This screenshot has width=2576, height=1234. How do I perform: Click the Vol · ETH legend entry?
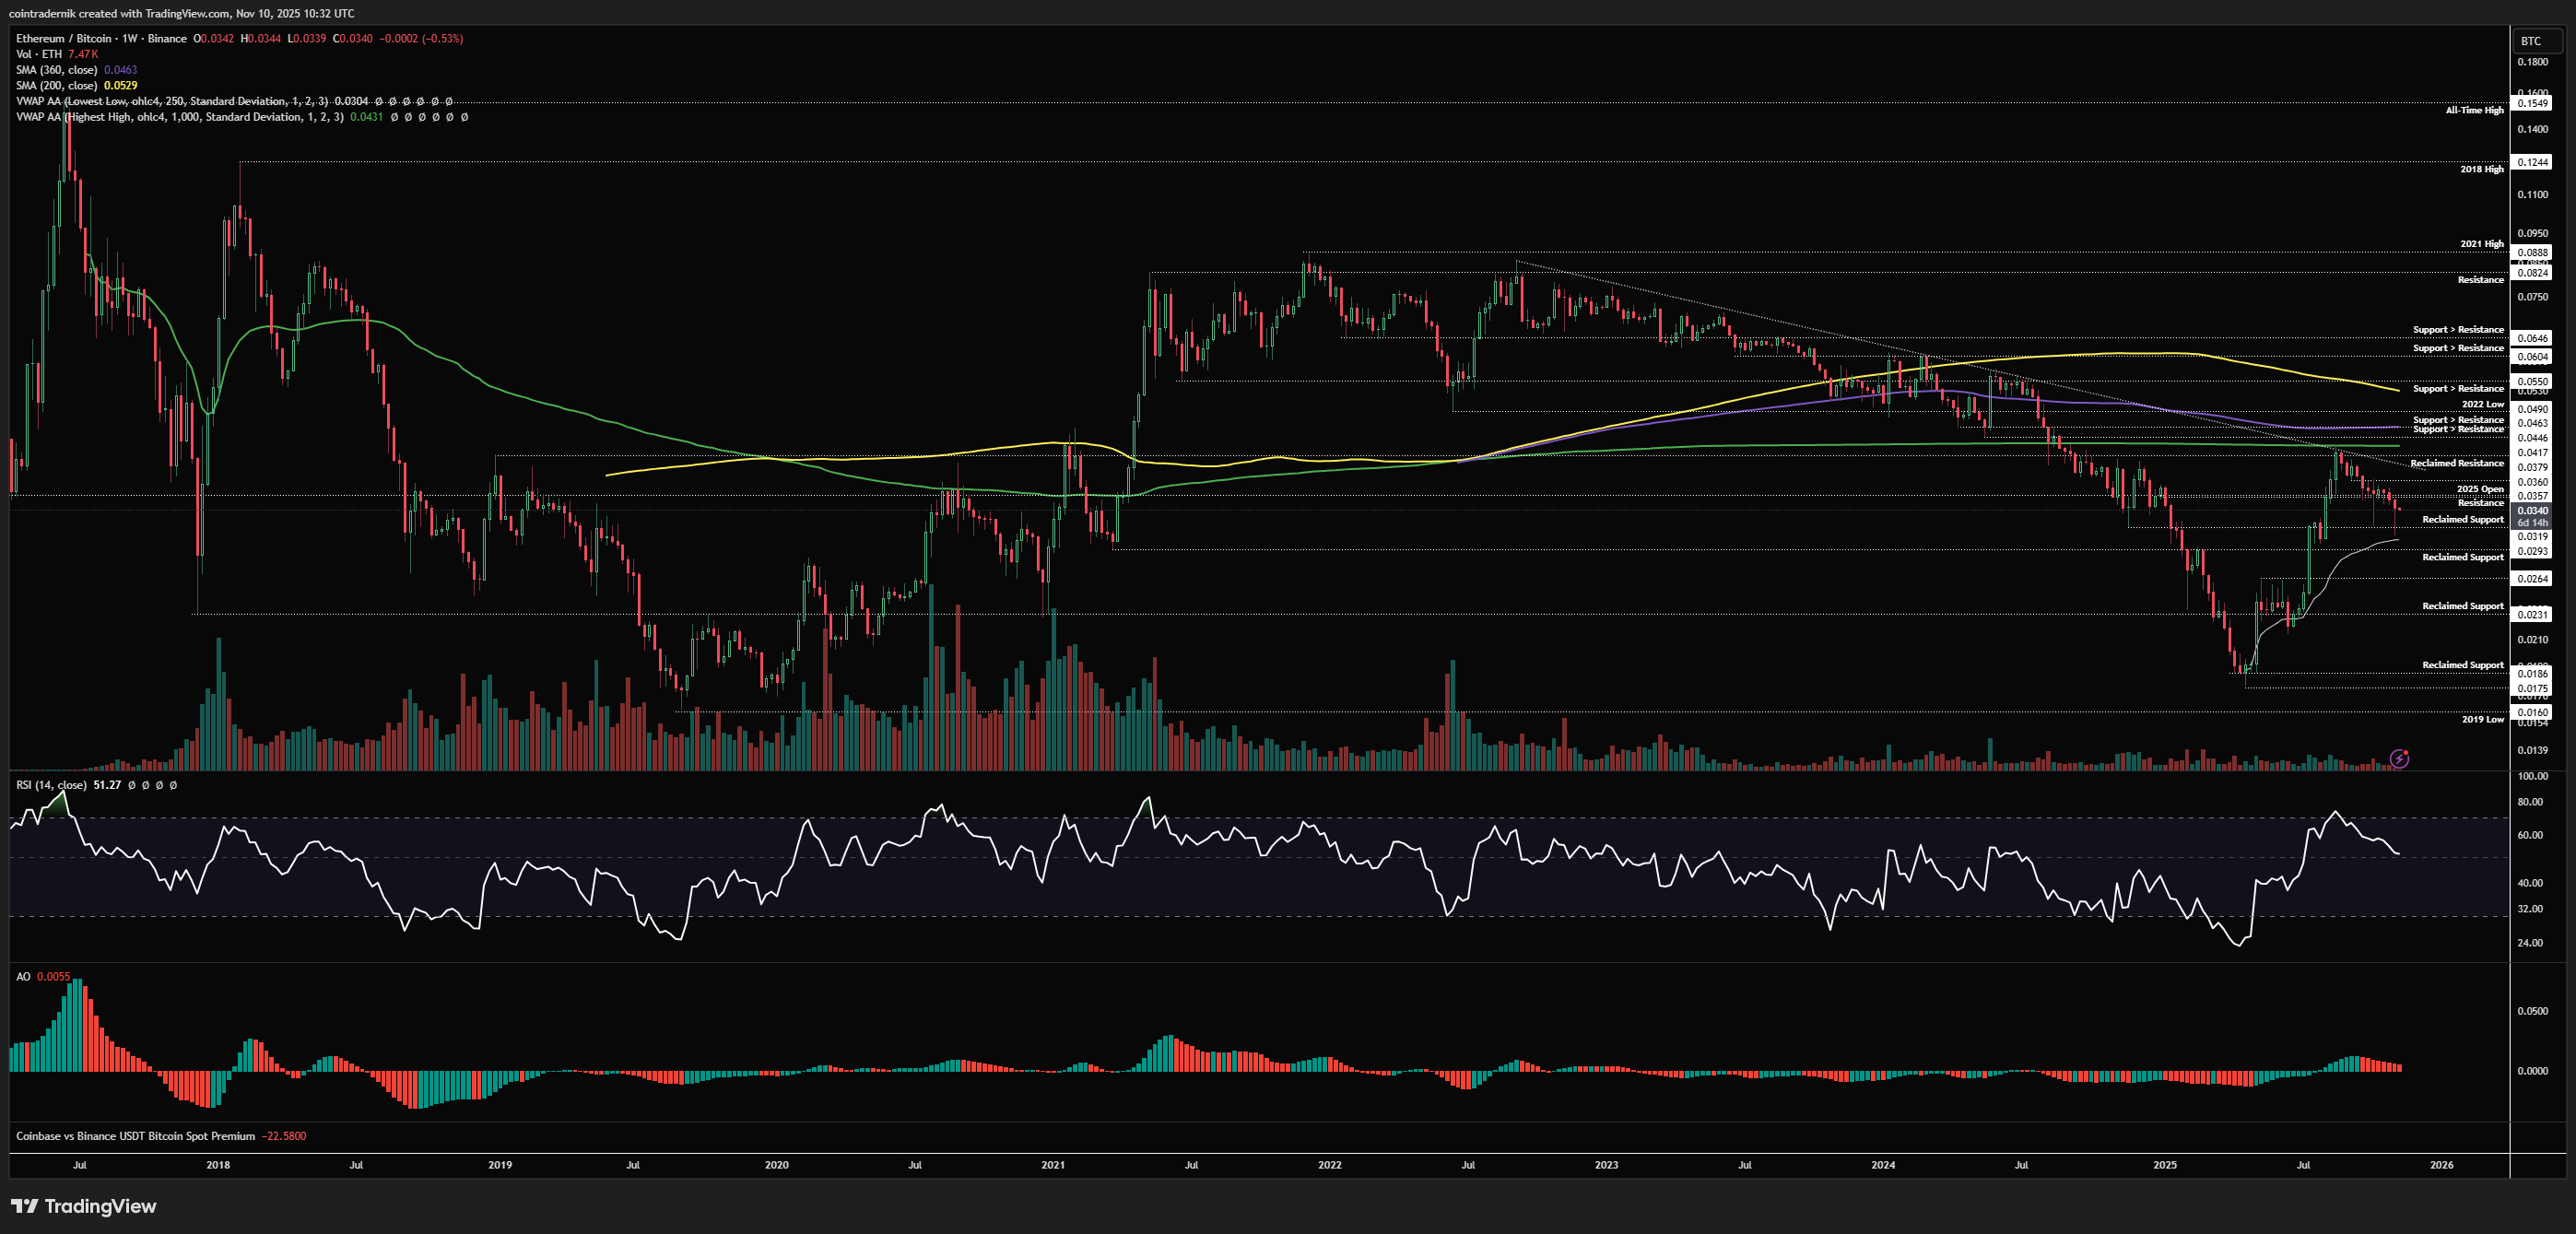coord(39,54)
